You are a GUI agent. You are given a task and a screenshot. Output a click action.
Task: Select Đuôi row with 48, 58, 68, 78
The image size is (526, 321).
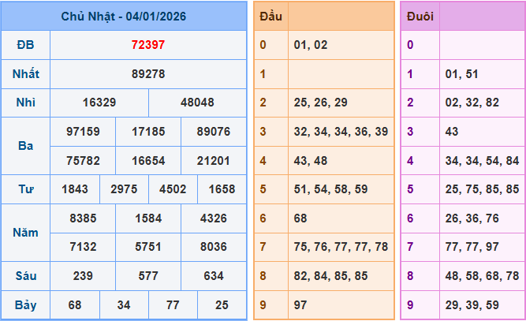(481, 275)
